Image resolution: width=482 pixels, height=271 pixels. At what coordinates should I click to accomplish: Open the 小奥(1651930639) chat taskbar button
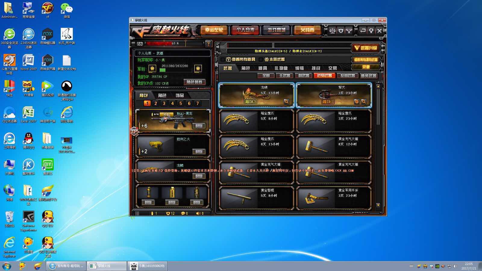[147, 266]
